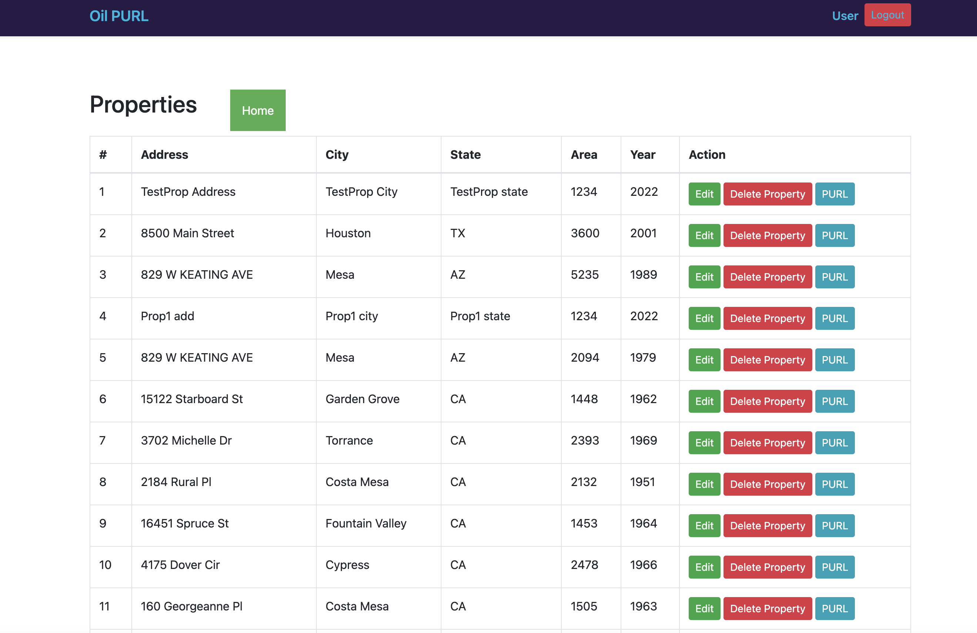Open the User profile link
The height and width of the screenshot is (633, 977).
coord(845,16)
